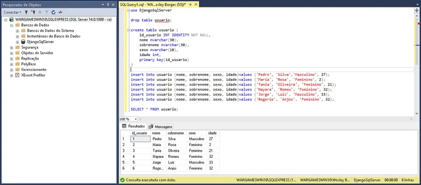Select the 'Nayara' cell in results
421x185 pixels.
coord(158,157)
